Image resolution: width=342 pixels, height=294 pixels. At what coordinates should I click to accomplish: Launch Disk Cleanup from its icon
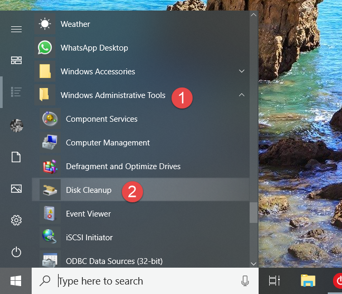pyautogui.click(x=50, y=190)
